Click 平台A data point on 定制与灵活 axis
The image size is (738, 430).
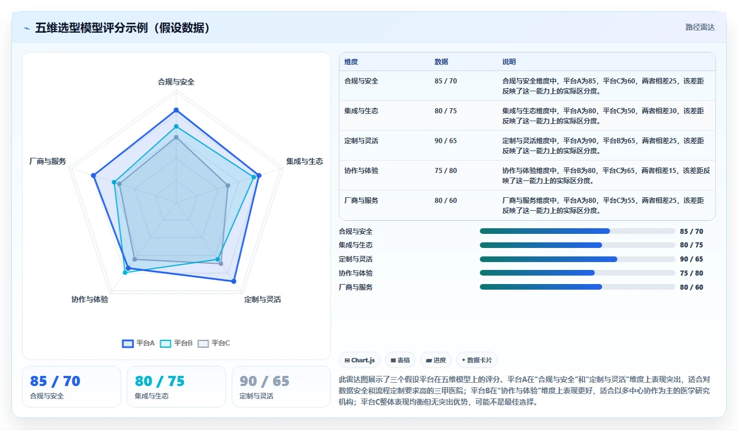(x=234, y=281)
